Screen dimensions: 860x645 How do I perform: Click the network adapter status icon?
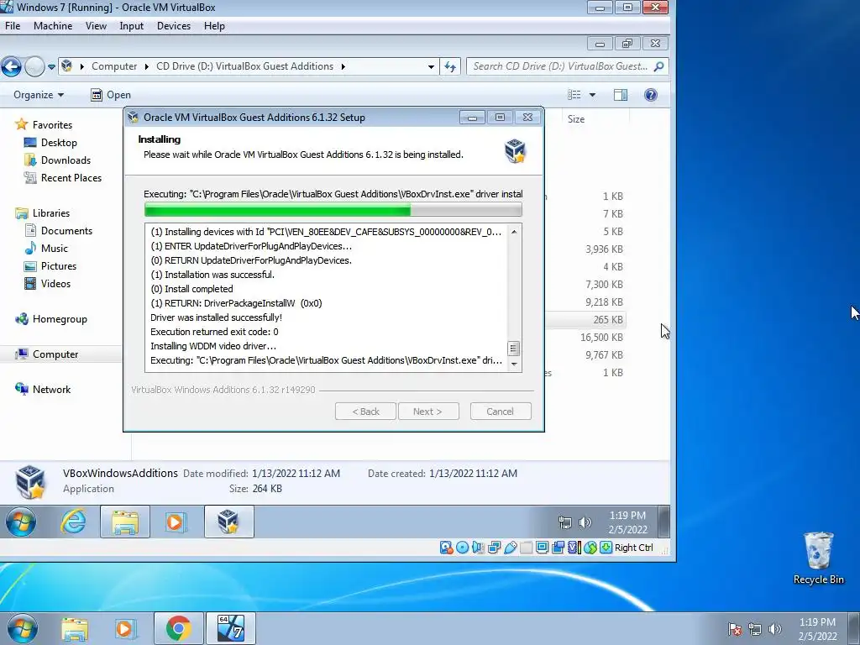494,548
